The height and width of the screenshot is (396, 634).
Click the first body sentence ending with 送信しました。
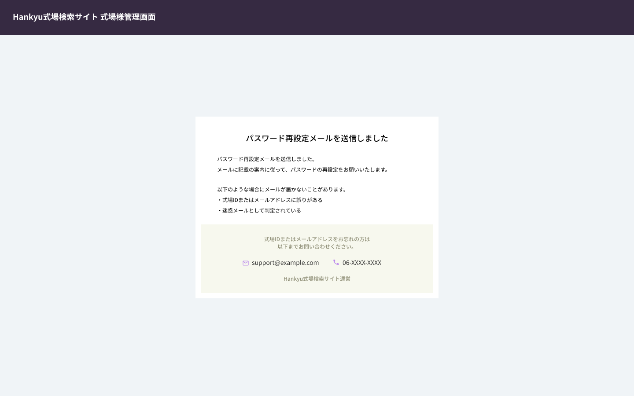[x=266, y=159]
